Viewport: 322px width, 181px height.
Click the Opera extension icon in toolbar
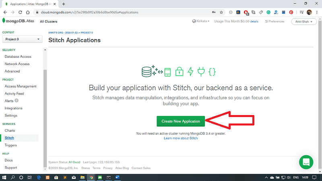[x=246, y=12]
